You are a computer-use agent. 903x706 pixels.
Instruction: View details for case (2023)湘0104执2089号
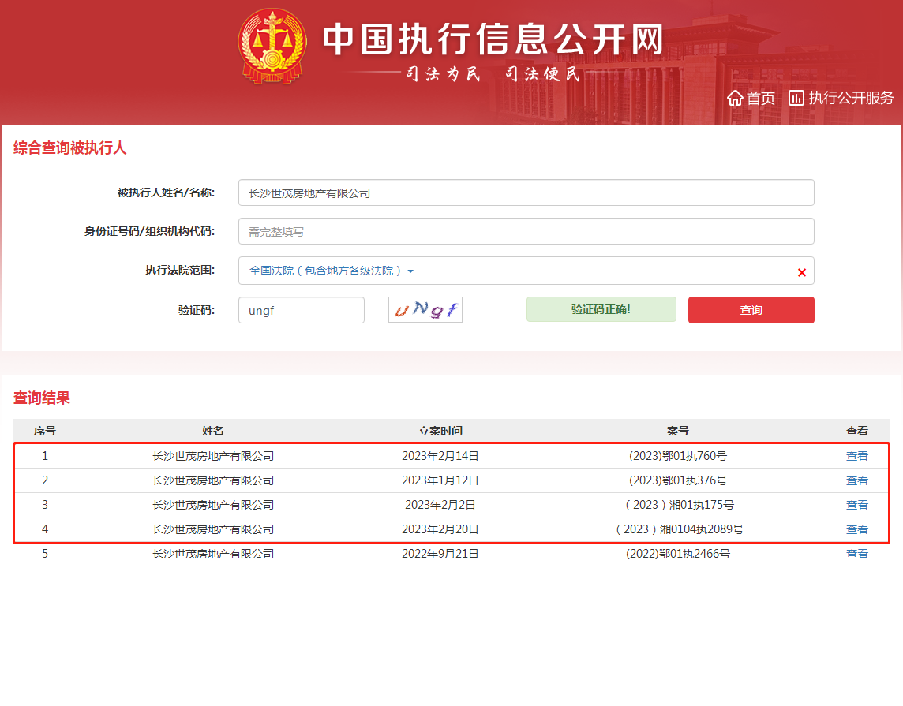(x=856, y=529)
